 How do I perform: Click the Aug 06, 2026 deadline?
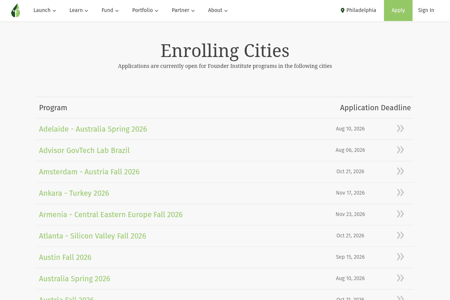coord(350,150)
